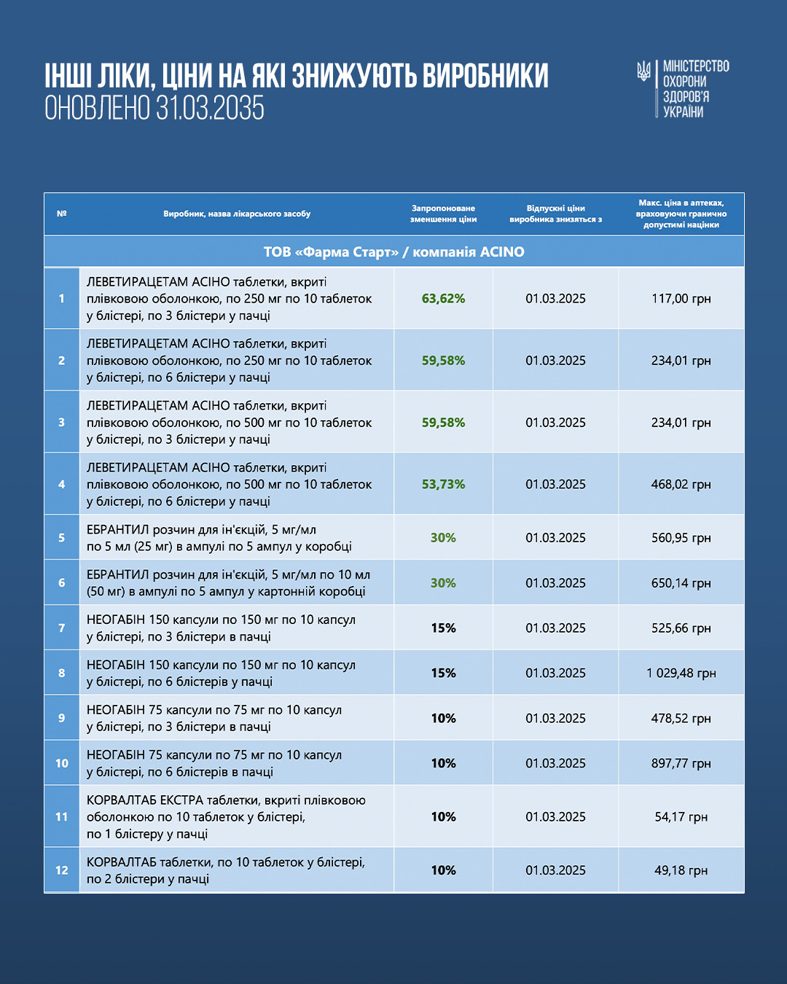Click the 01.03.2025 date in row 1
The height and width of the screenshot is (984, 787).
pyautogui.click(x=556, y=298)
